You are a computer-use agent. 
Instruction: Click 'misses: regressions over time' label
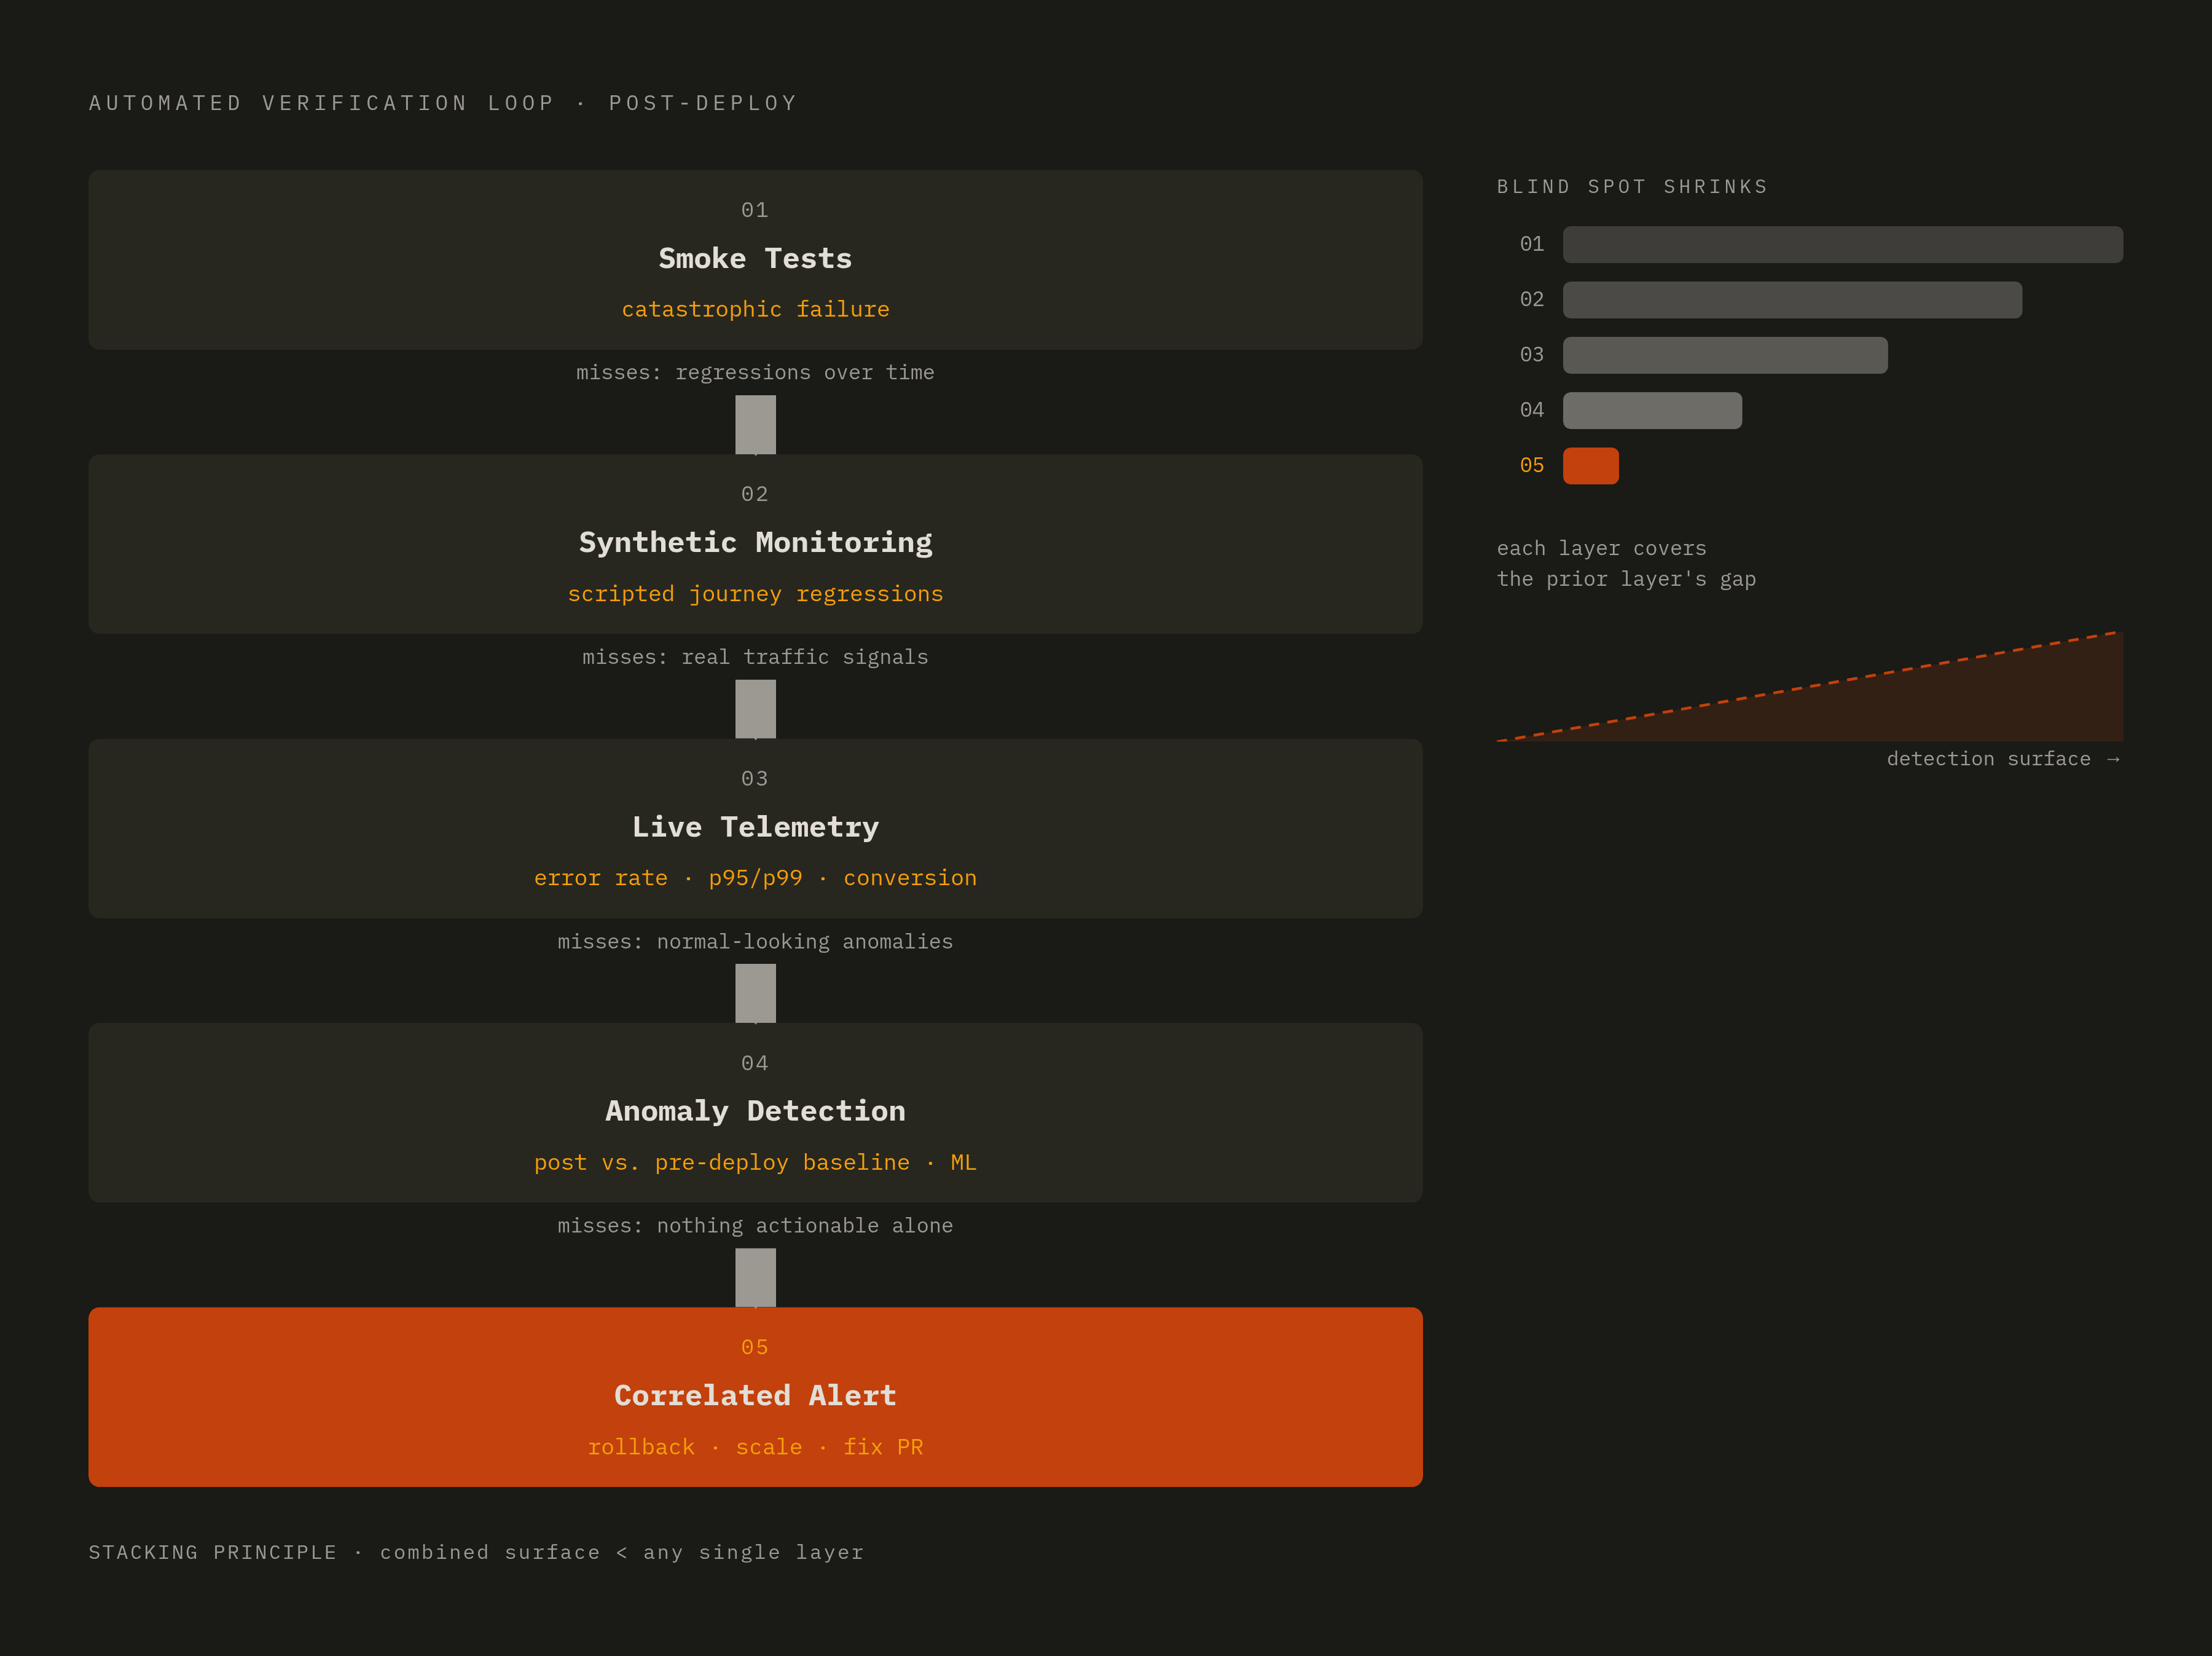(755, 373)
